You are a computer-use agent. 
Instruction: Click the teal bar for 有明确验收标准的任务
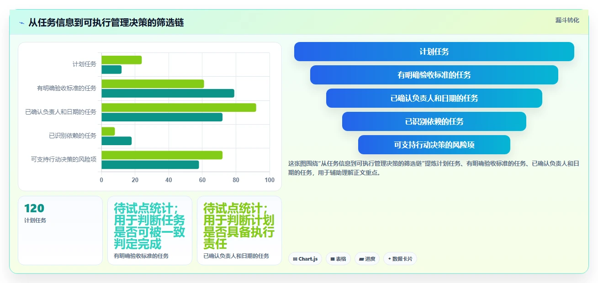tap(168, 93)
